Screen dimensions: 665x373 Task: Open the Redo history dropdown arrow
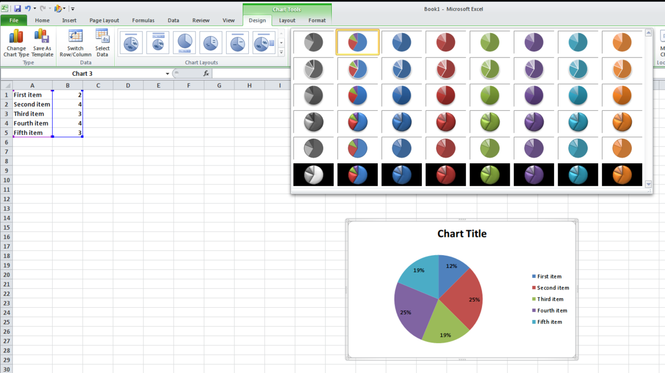click(x=49, y=9)
